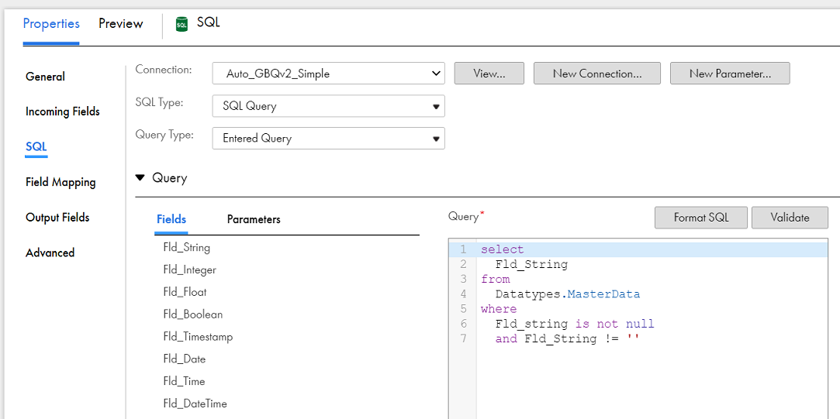Click 'Datatypes.MasterData' in the query editor

click(x=568, y=294)
